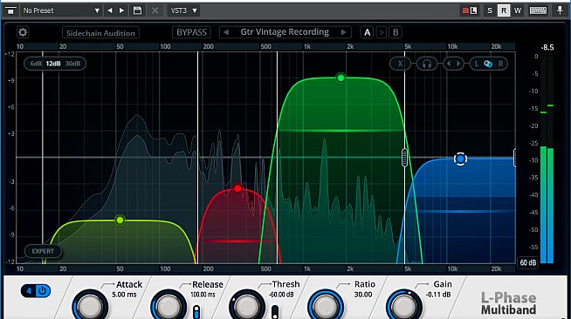Screen dimensions: 571x319
Task: Open plugin settings gear icon
Action: pyautogui.click(x=23, y=32)
